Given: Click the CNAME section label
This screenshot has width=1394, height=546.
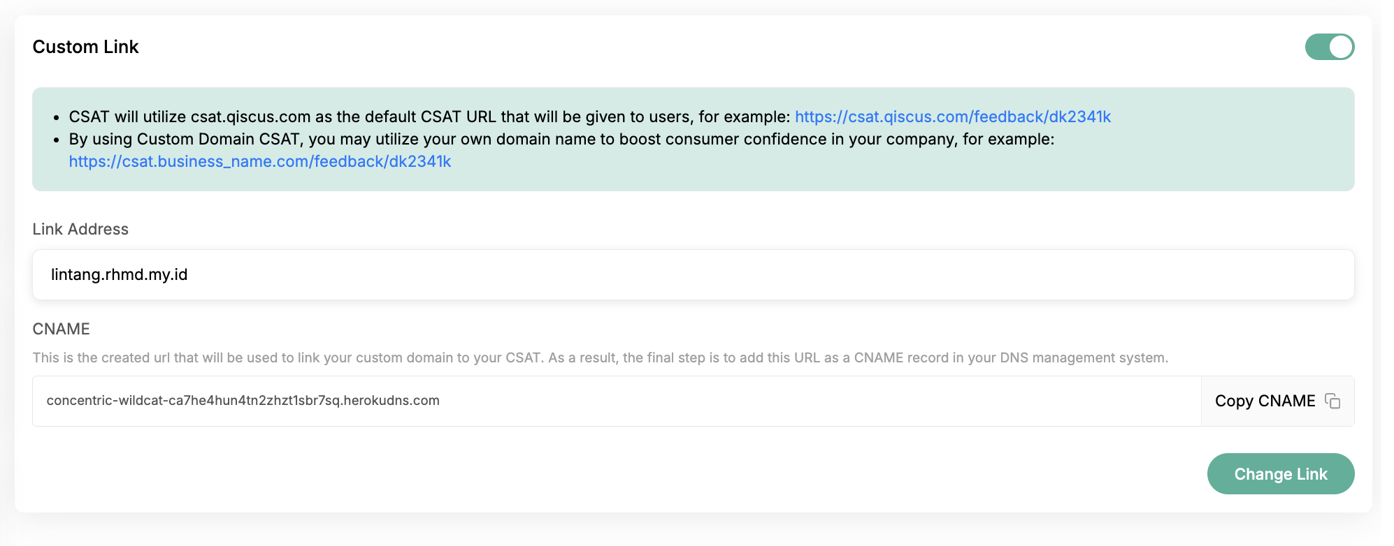Looking at the screenshot, I should click(62, 329).
